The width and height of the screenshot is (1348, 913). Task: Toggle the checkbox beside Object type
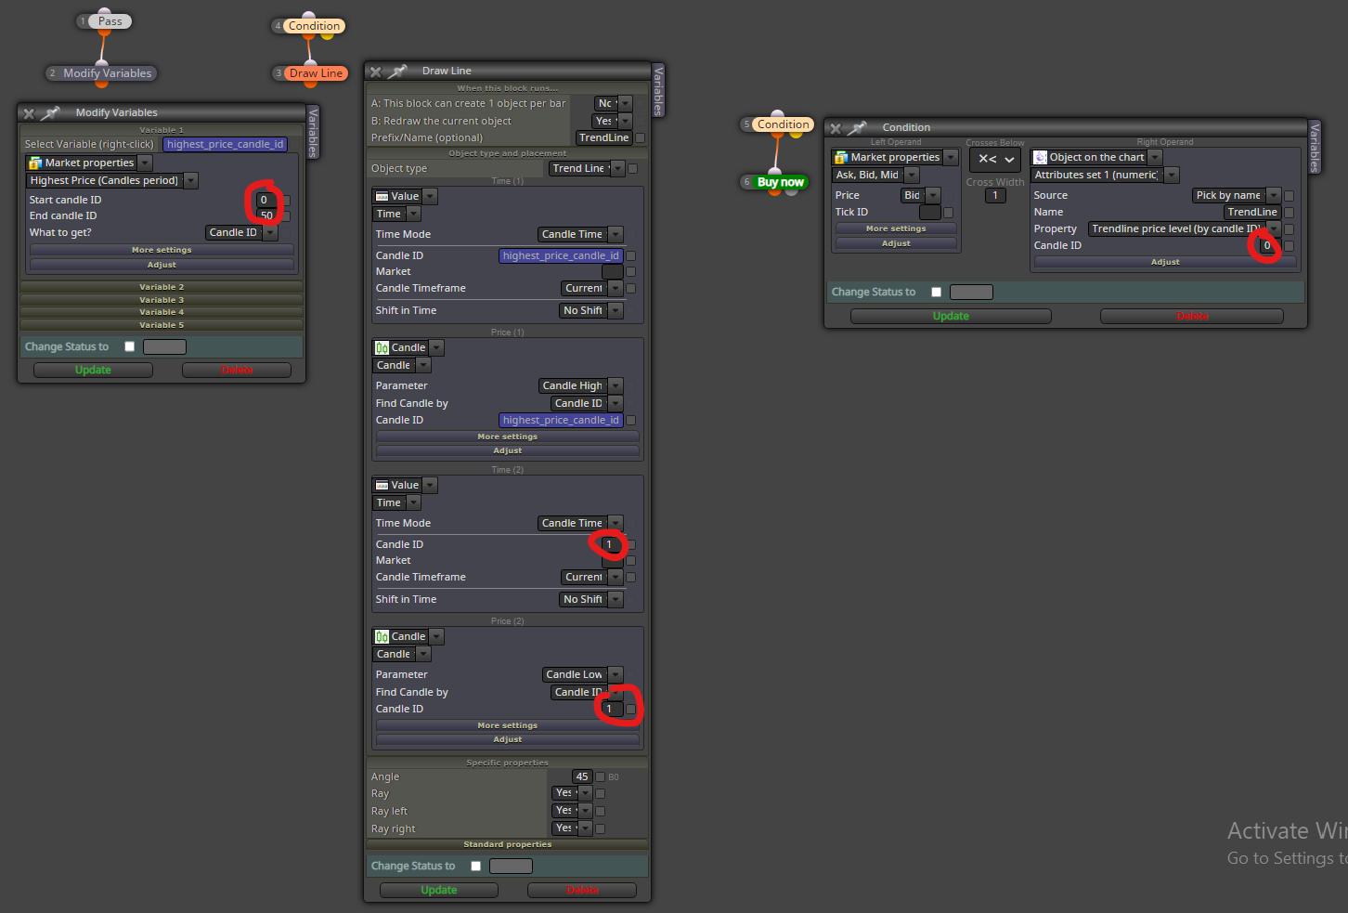click(632, 169)
